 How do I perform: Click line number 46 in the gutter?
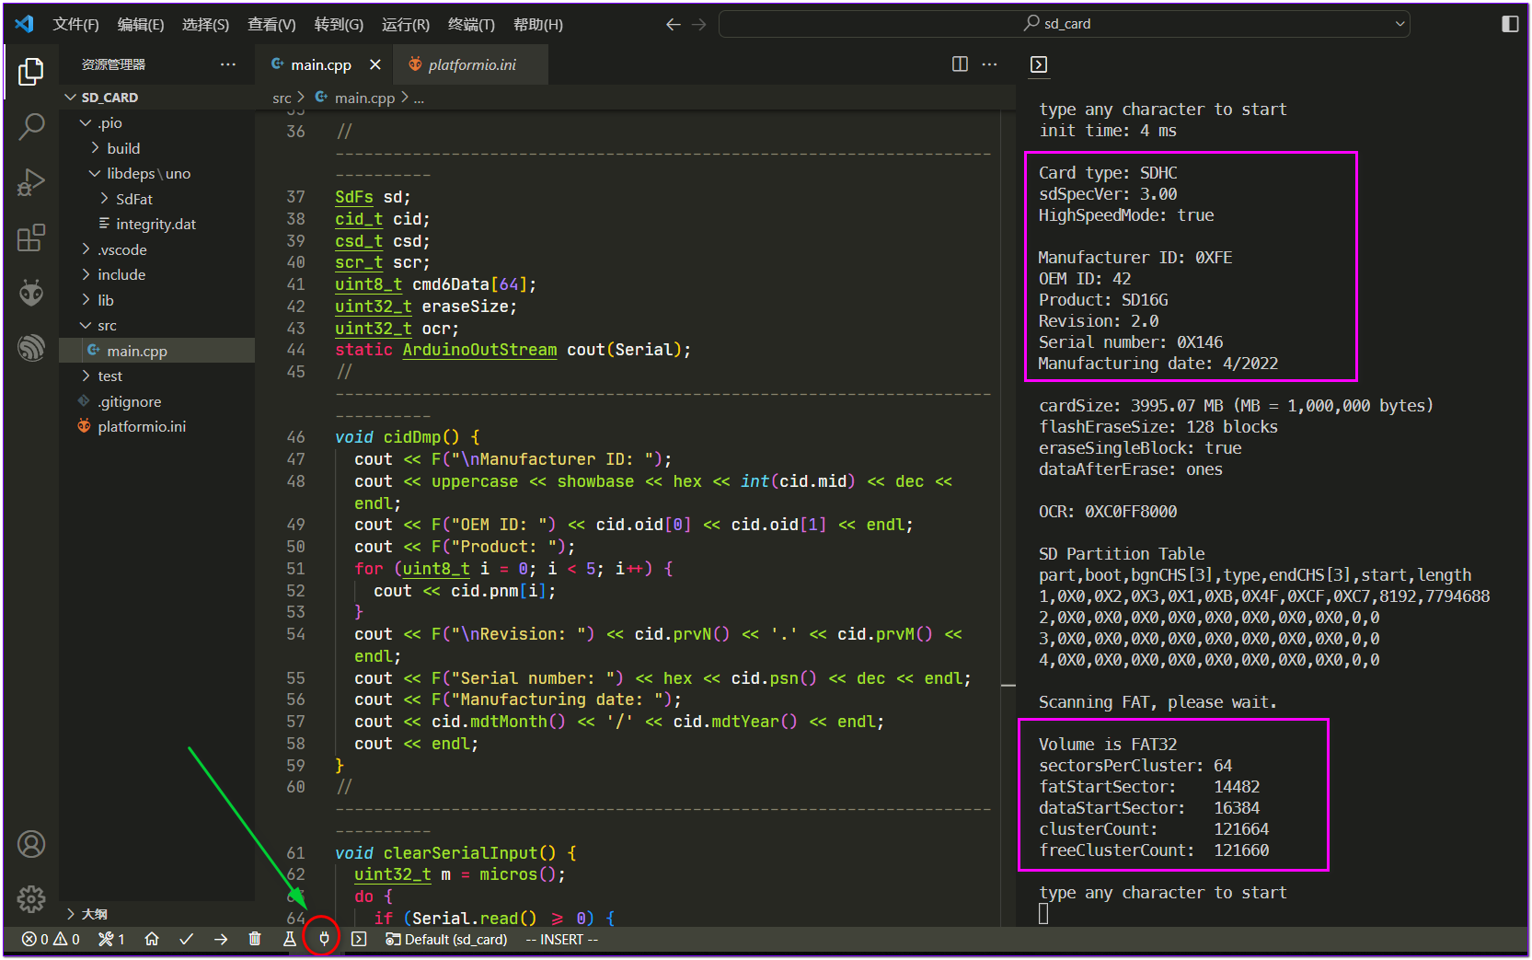295,437
